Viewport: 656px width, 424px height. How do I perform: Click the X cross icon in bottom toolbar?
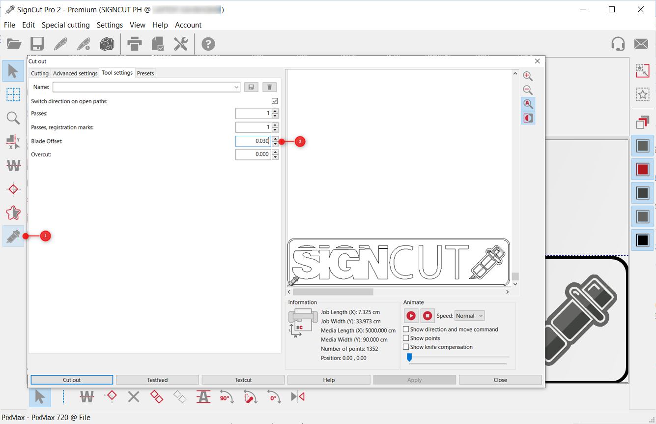(134, 396)
